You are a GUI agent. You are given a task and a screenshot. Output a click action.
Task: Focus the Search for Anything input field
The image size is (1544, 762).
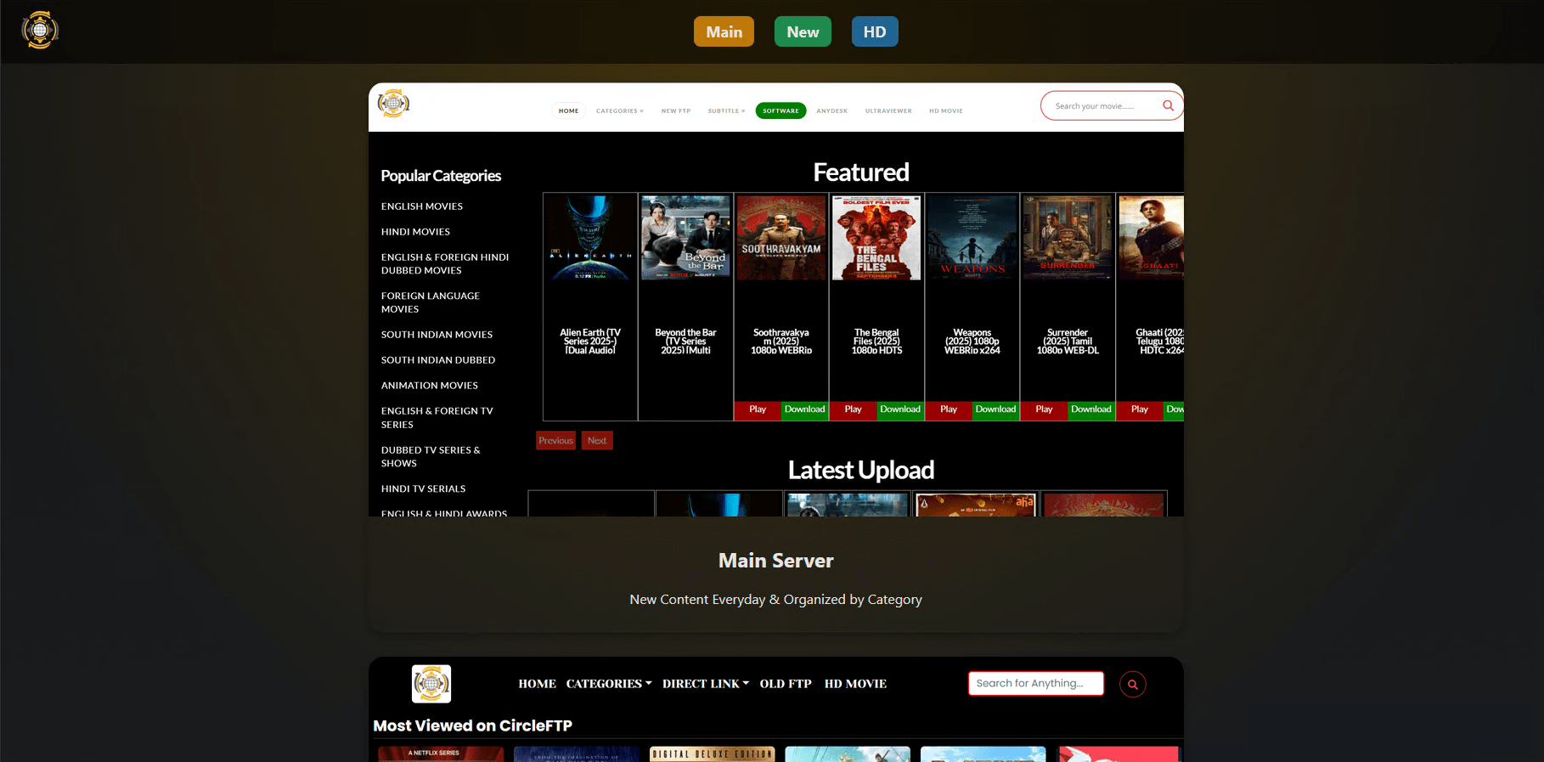click(x=1035, y=683)
